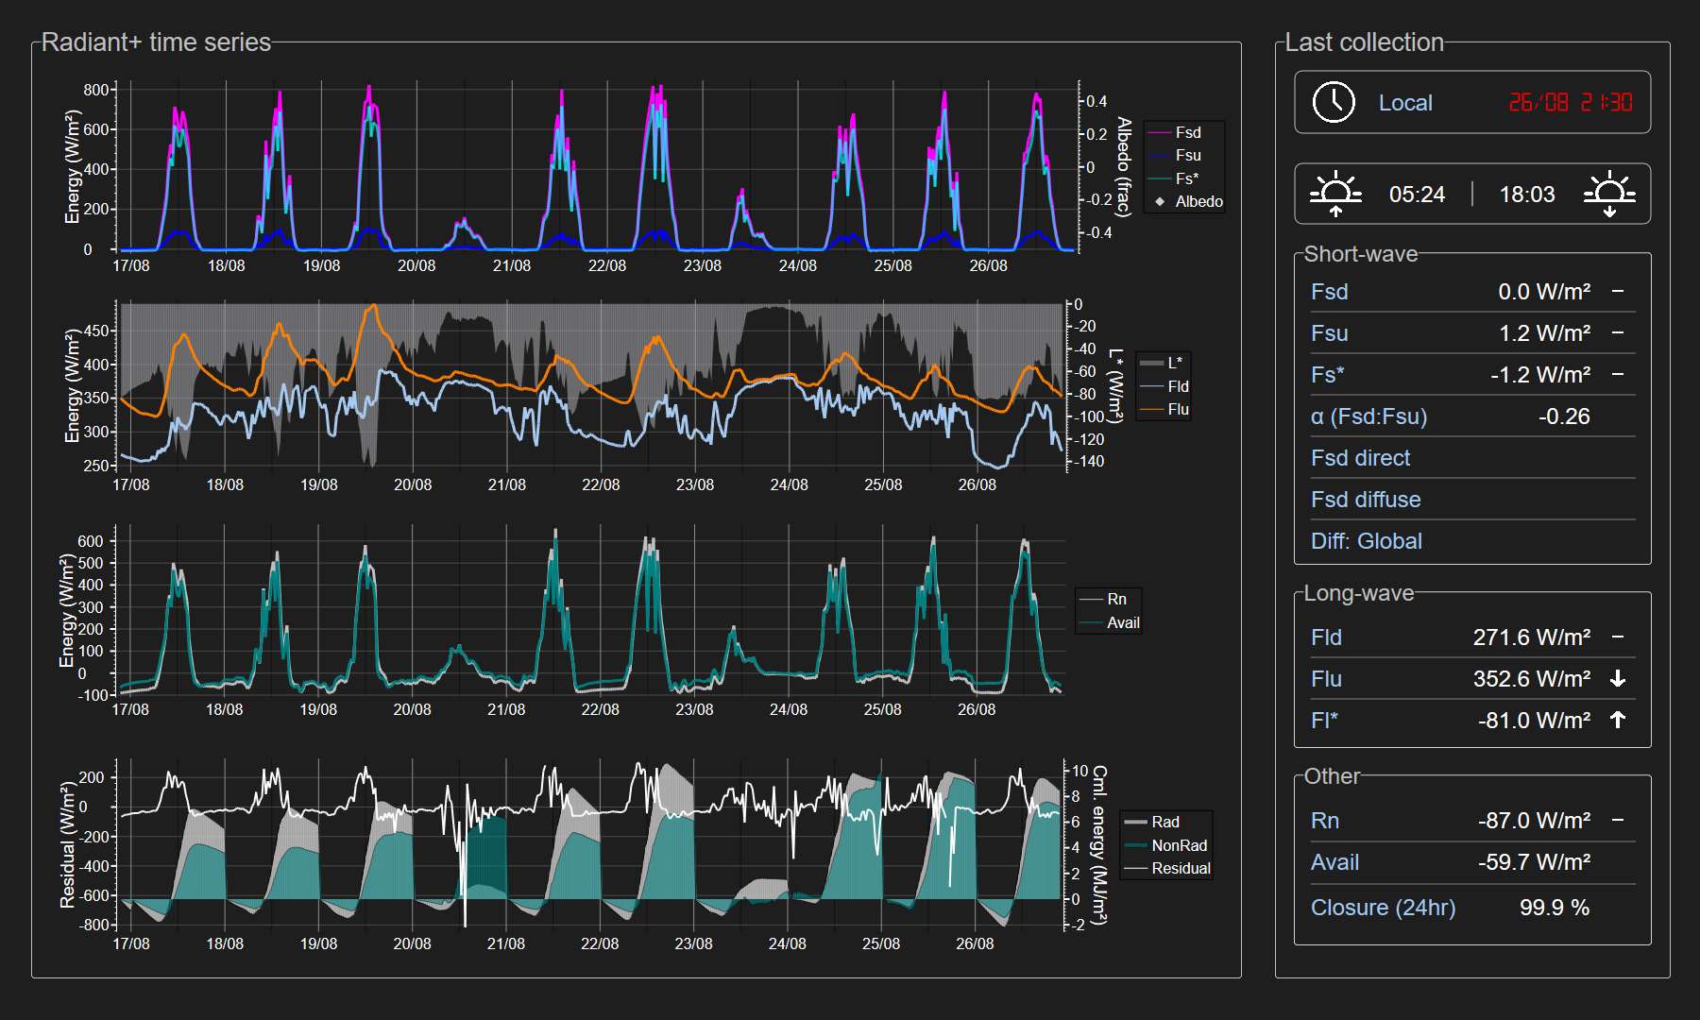The height and width of the screenshot is (1020, 1700).
Task: Click the Fsd diffuse label
Action: (1366, 500)
